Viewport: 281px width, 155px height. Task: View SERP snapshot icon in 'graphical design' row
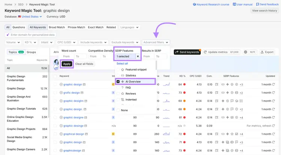point(217,134)
